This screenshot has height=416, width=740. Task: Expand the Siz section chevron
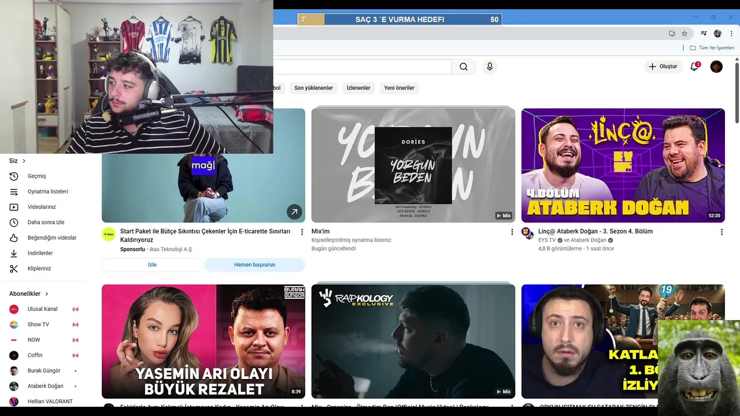24,161
